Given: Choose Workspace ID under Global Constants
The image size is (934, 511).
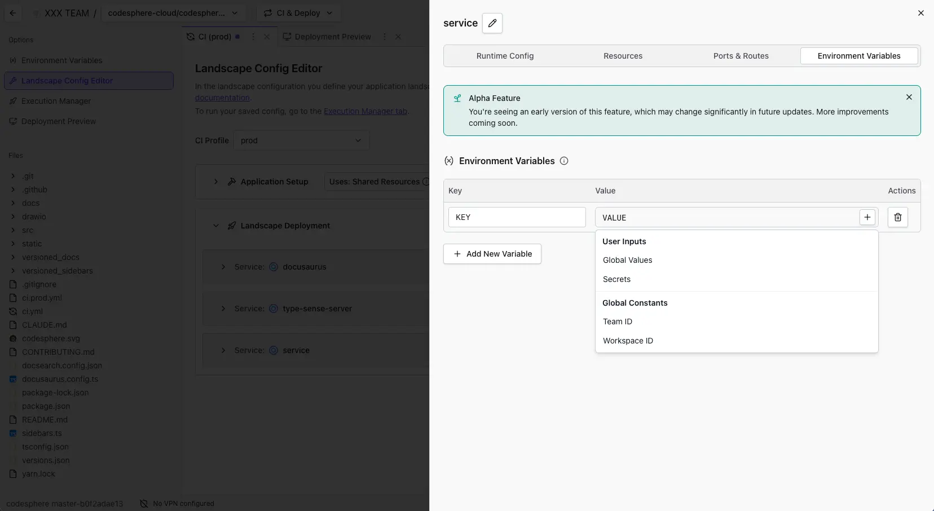Looking at the screenshot, I should [x=628, y=341].
